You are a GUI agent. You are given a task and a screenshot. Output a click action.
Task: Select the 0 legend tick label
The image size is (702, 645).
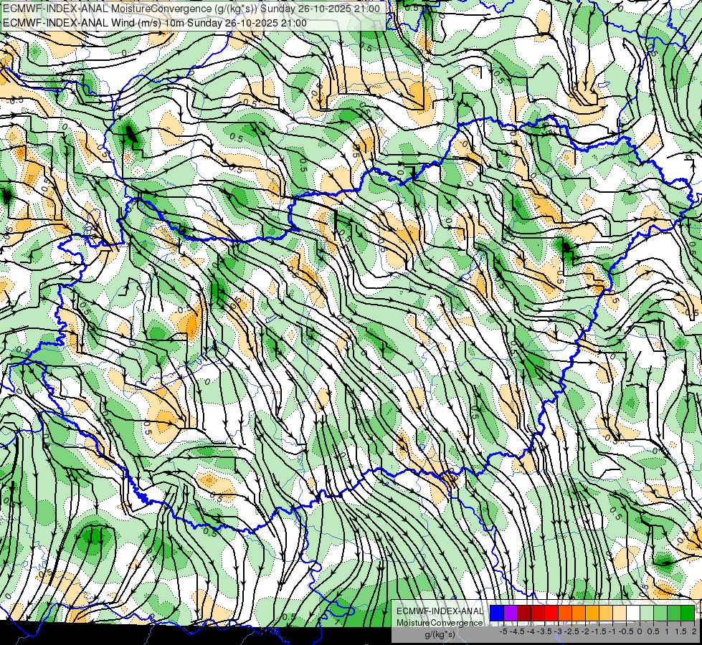click(x=640, y=631)
